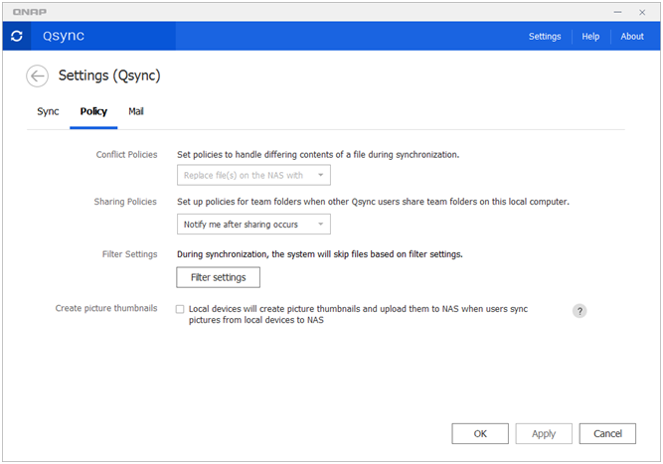Click the Settings (Qsync) heading
The image size is (663, 464).
(x=109, y=76)
